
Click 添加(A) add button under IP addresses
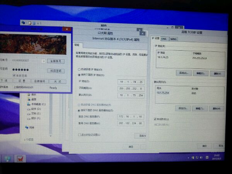(184, 73)
